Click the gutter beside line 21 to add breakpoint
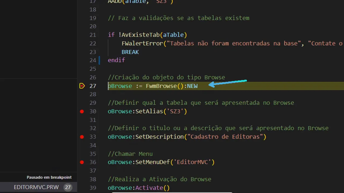The height and width of the screenshot is (193, 344). tap(82, 35)
